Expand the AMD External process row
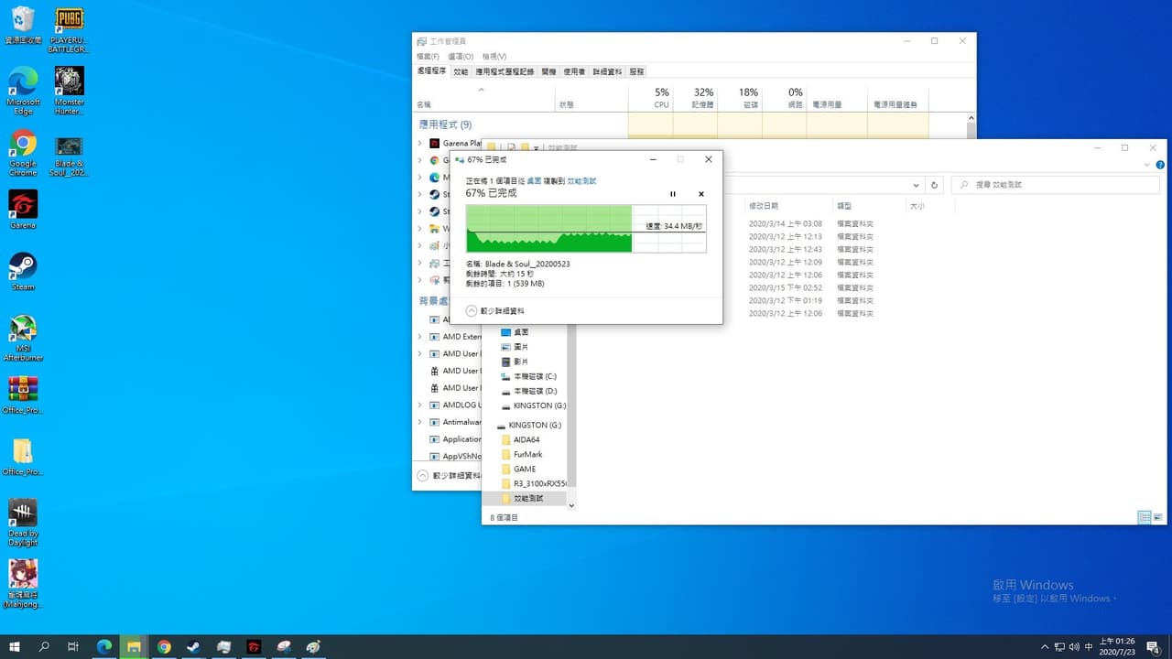The height and width of the screenshot is (659, 1172). (x=420, y=337)
